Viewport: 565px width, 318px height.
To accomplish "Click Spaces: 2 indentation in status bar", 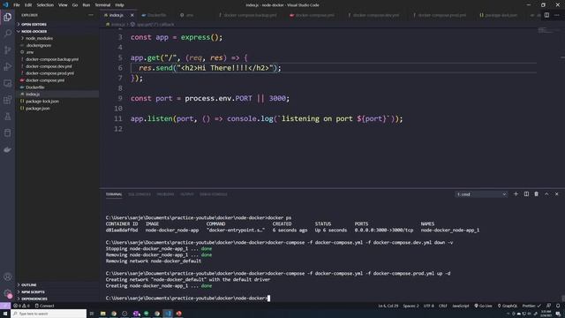I will click(411, 306).
